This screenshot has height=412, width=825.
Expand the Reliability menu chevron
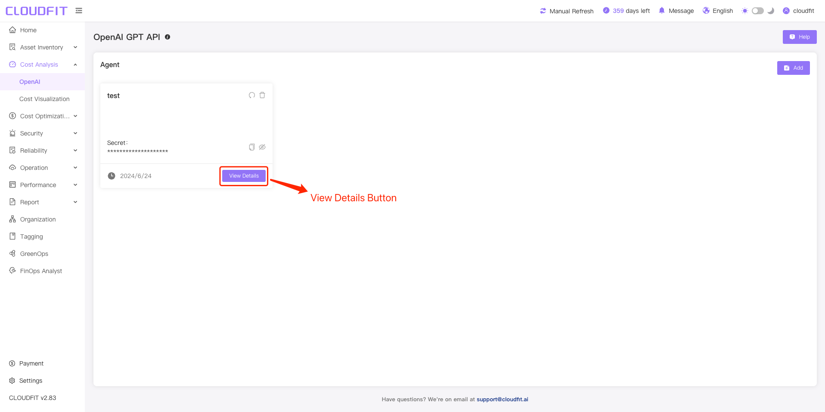coord(75,151)
